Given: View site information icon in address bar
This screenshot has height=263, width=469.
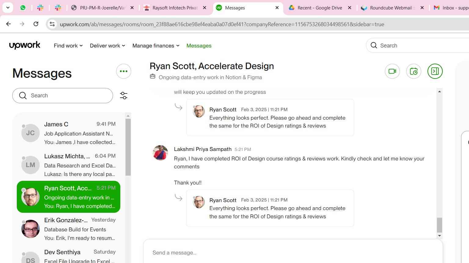Looking at the screenshot, I should [52, 24].
